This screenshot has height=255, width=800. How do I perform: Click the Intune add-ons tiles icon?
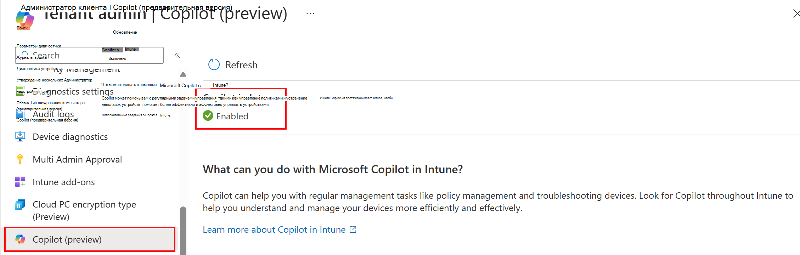(x=20, y=182)
